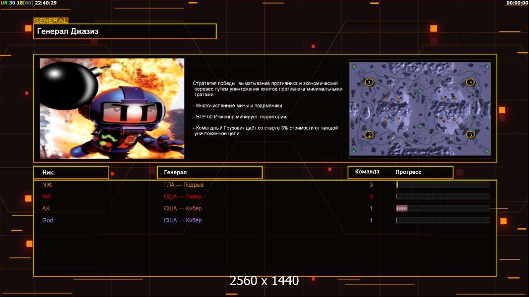Click the 'Стратегия победы' description paragraph

pyautogui.click(x=267, y=89)
